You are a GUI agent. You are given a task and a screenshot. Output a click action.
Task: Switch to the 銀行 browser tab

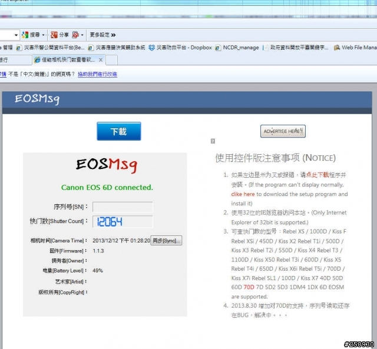15,60
